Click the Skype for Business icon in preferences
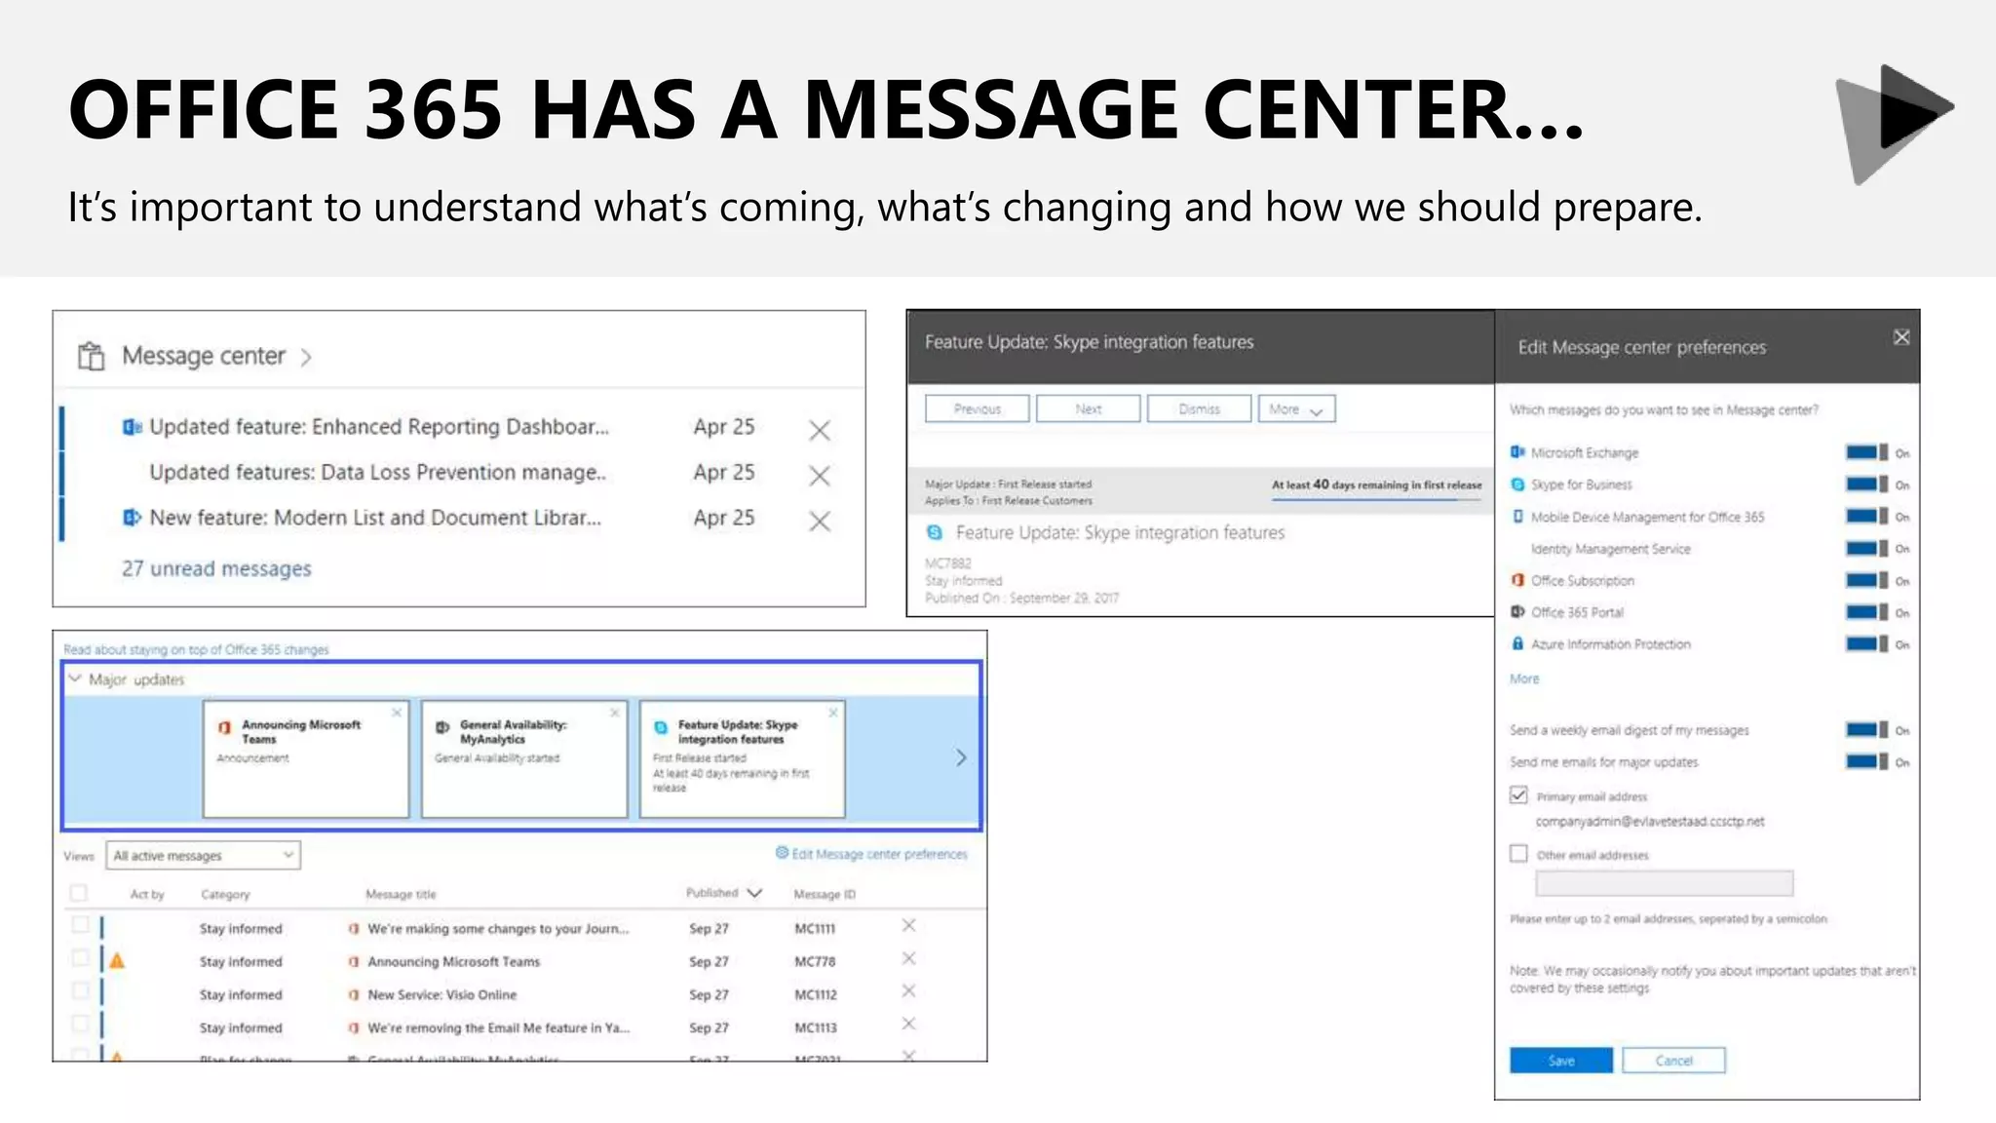This screenshot has width=1996, height=1123. [x=1517, y=484]
